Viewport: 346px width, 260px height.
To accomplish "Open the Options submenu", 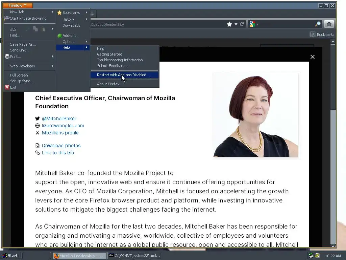I will pos(69,42).
